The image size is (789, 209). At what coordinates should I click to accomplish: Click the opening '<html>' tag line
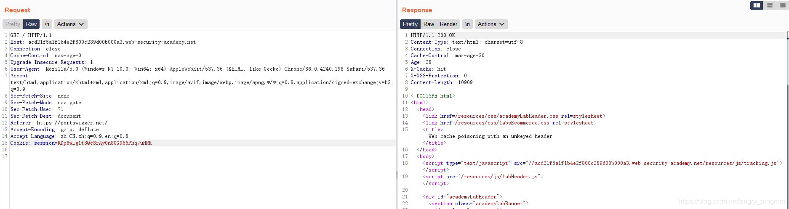pos(420,103)
